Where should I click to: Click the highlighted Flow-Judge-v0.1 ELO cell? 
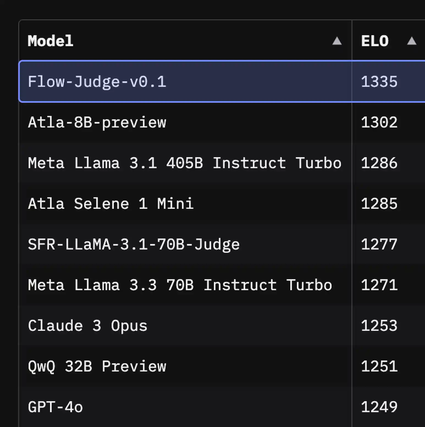(379, 81)
